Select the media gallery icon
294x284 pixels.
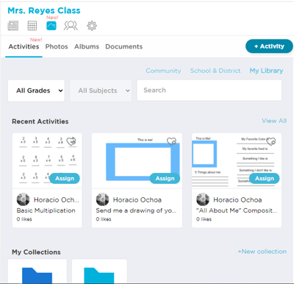pos(51,26)
